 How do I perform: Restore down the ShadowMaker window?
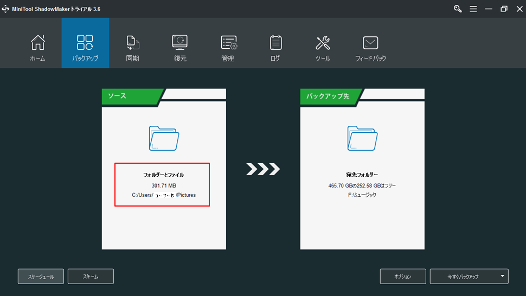click(x=504, y=9)
